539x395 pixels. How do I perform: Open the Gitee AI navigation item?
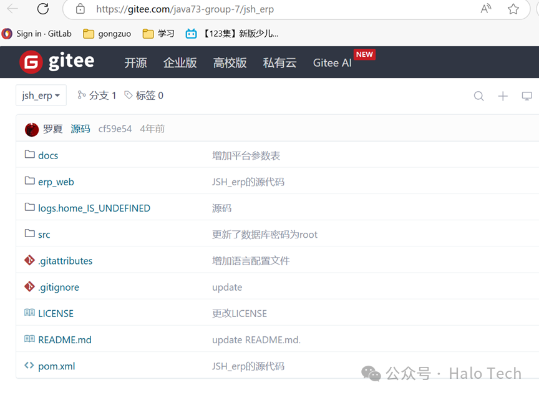332,63
